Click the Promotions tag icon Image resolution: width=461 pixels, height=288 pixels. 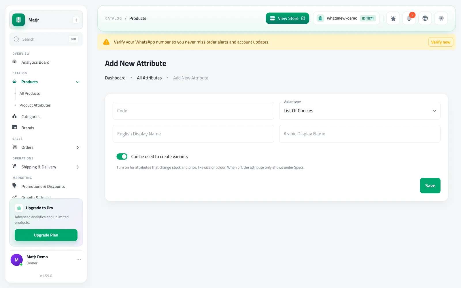(14, 186)
